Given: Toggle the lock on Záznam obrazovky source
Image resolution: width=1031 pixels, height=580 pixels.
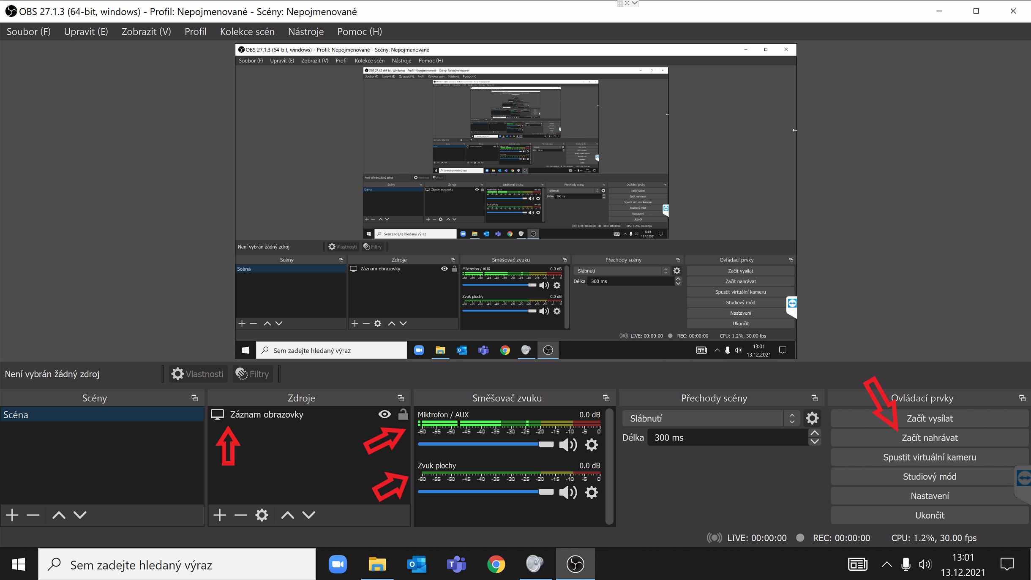Looking at the screenshot, I should 403,414.
